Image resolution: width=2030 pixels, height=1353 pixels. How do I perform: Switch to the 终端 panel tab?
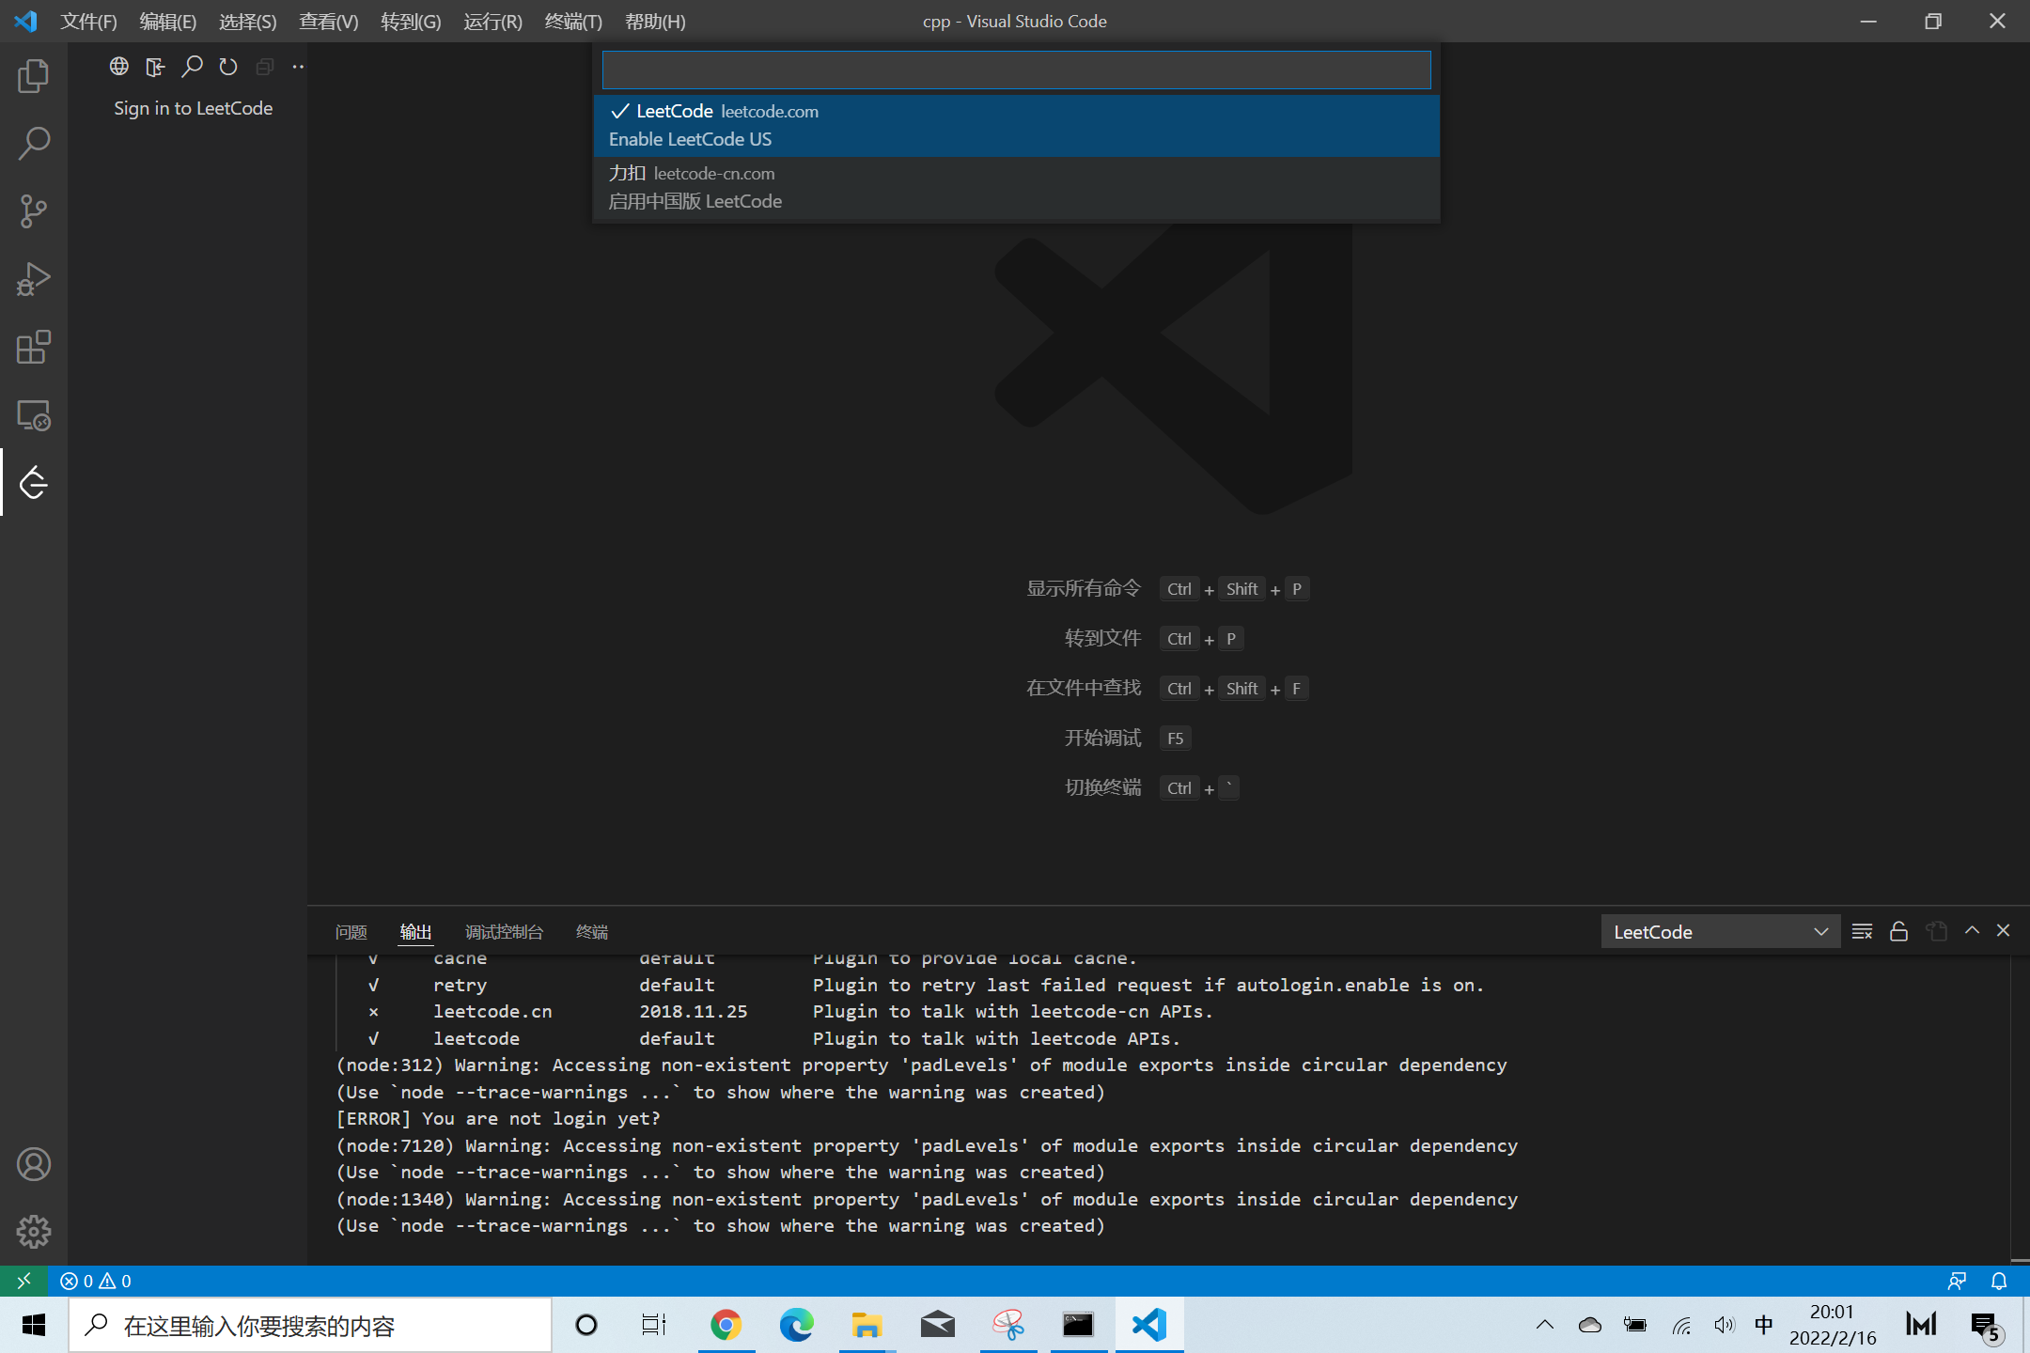pos(592,931)
